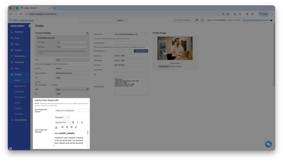283x161 pixels.
Task: Click the top search input field
Action: click(x=98, y=20)
